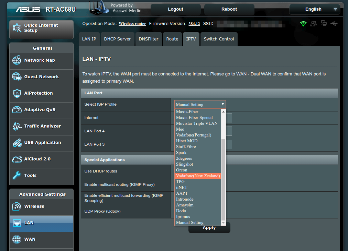Click the Tools wrench icon

(x=17, y=175)
